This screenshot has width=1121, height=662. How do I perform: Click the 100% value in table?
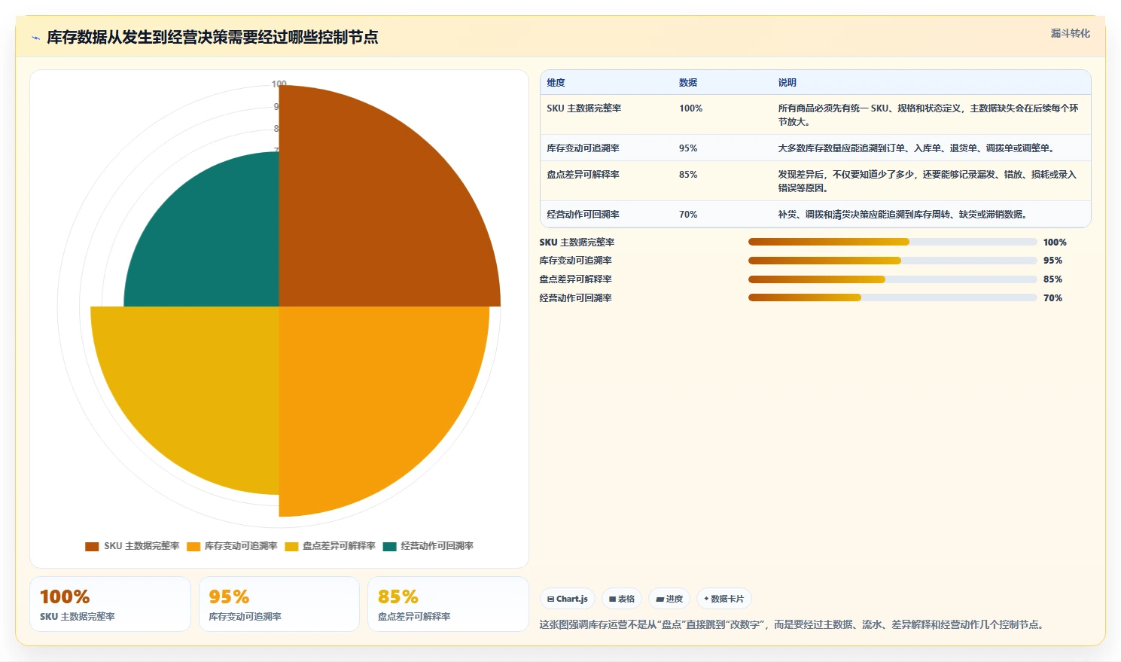click(x=690, y=108)
